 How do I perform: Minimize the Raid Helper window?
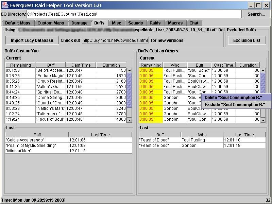(x=251, y=5)
